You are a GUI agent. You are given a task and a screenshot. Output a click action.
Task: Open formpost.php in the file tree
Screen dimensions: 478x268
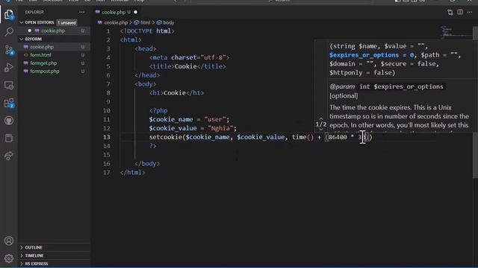coord(45,71)
